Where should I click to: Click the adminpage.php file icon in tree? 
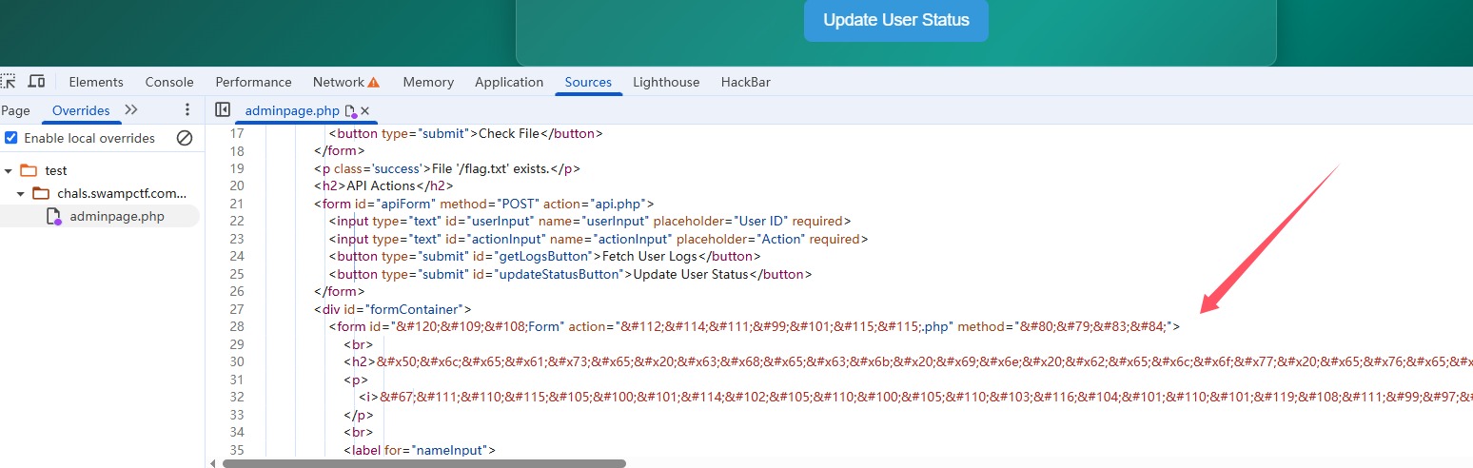pyautogui.click(x=54, y=217)
